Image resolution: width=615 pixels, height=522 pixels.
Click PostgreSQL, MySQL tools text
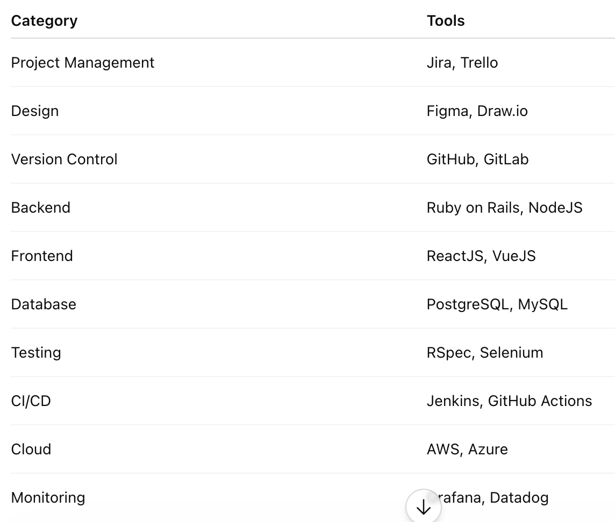(497, 304)
